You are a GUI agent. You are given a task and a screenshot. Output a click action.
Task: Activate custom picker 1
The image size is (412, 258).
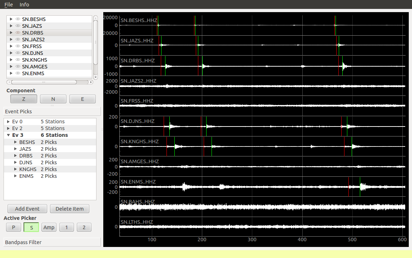pyautogui.click(x=66, y=227)
